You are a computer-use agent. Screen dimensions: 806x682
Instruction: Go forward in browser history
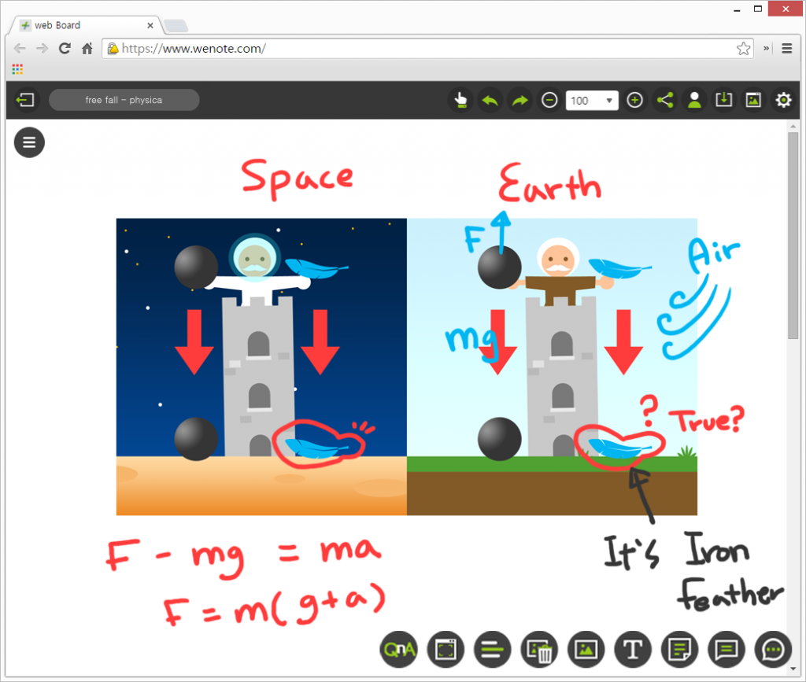coord(43,48)
